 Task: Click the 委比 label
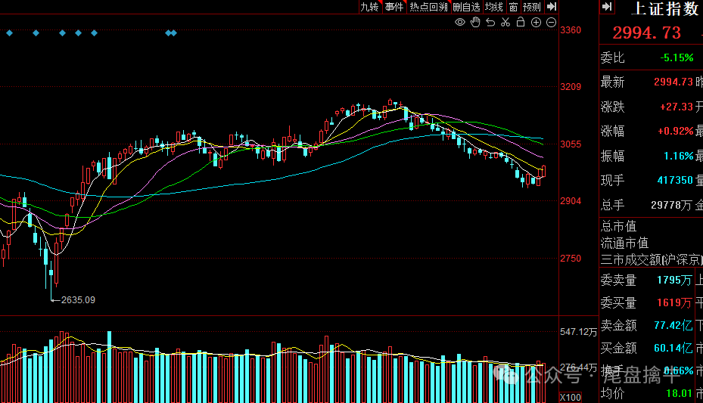pyautogui.click(x=612, y=57)
